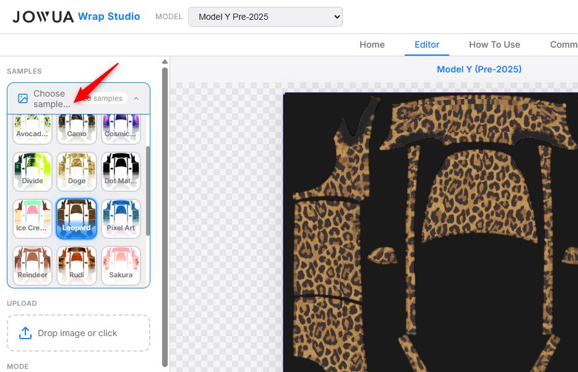Open the Model Y Pre-2025 dropdown
578x372 pixels.
point(265,17)
